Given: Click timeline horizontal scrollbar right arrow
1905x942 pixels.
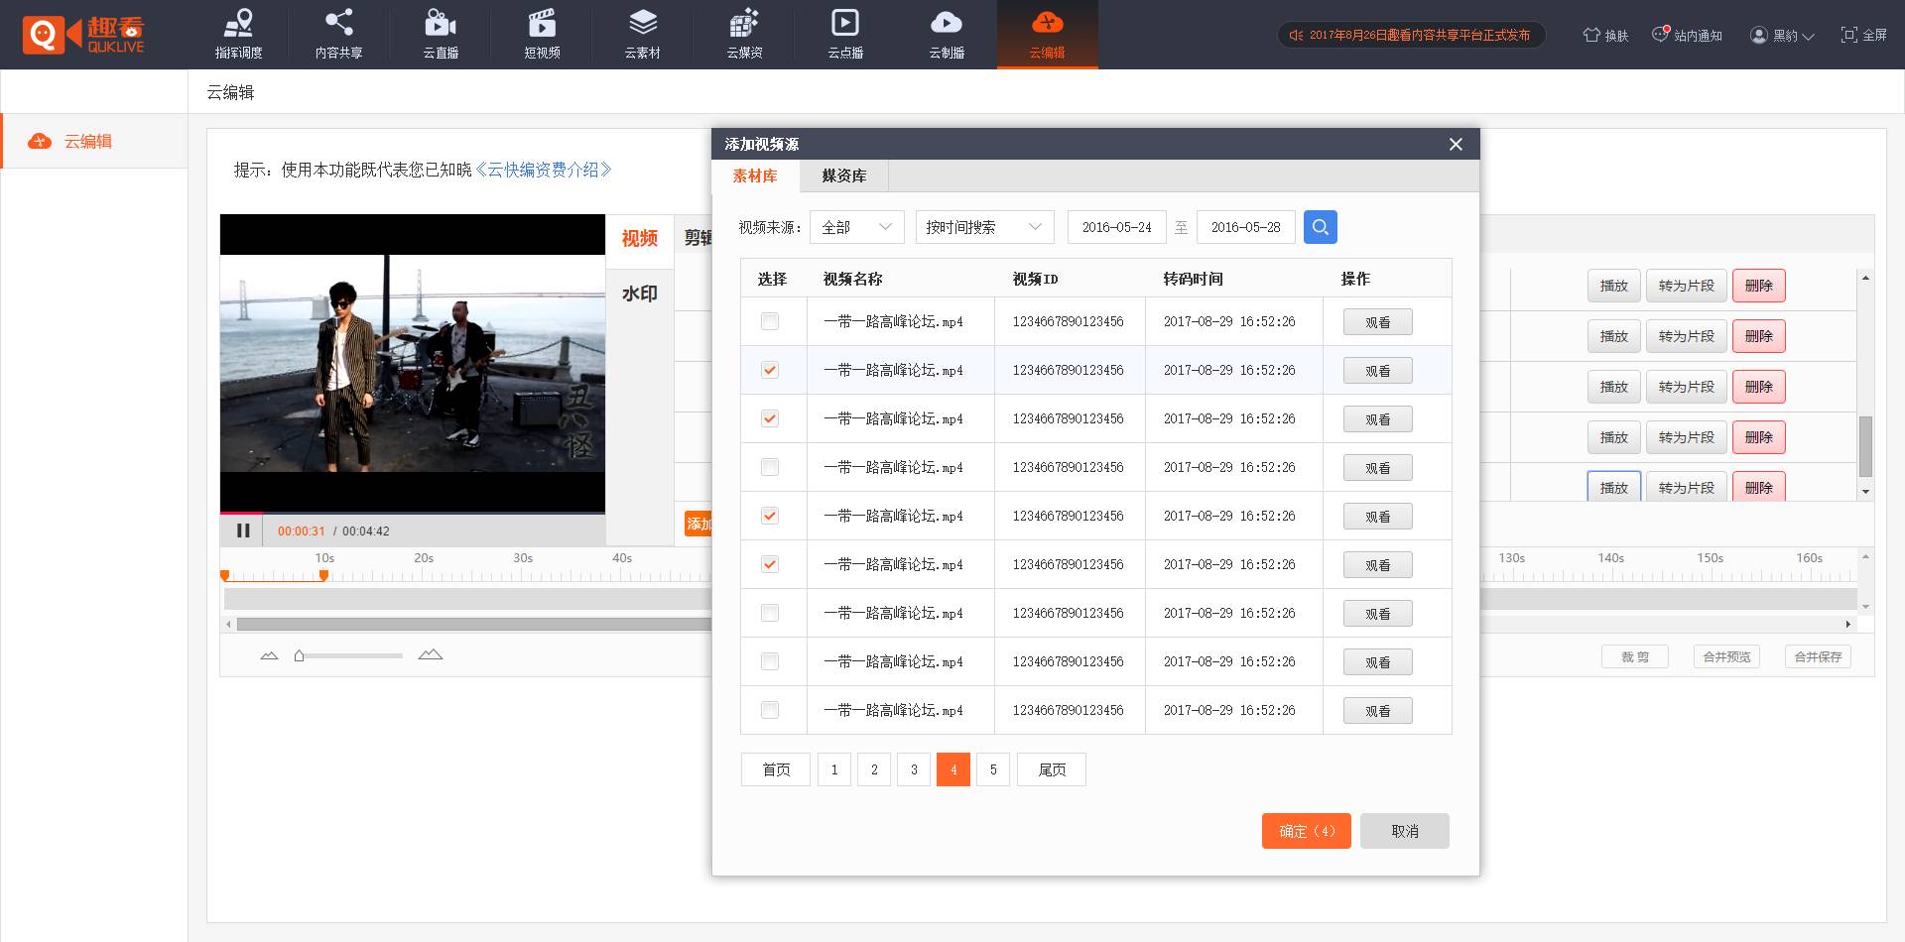Looking at the screenshot, I should coord(1847,624).
